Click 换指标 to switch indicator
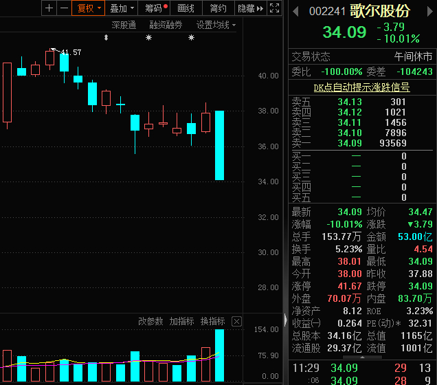 (x=212, y=322)
